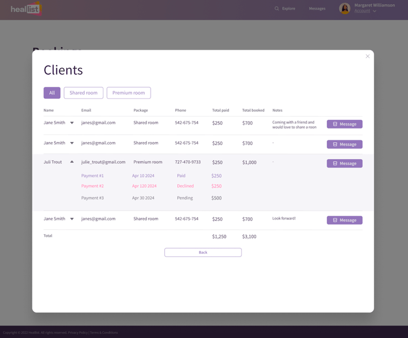Message the second Jane Smith client
The height and width of the screenshot is (338, 408).
[x=345, y=144]
